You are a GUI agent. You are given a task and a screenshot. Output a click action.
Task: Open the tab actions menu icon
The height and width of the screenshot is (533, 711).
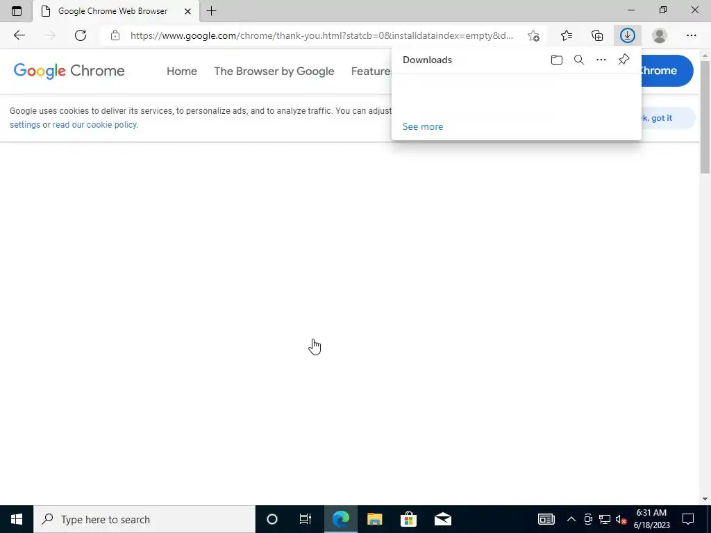click(17, 11)
